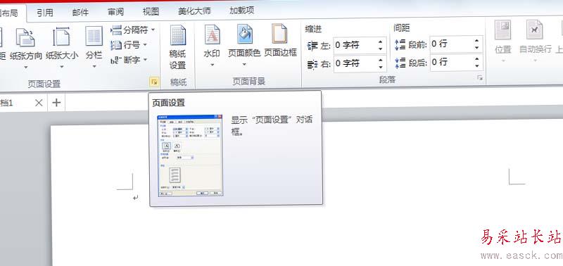Launch the 段落 dialog launcher
Viewport: 563px width, 266px height.
[x=480, y=78]
